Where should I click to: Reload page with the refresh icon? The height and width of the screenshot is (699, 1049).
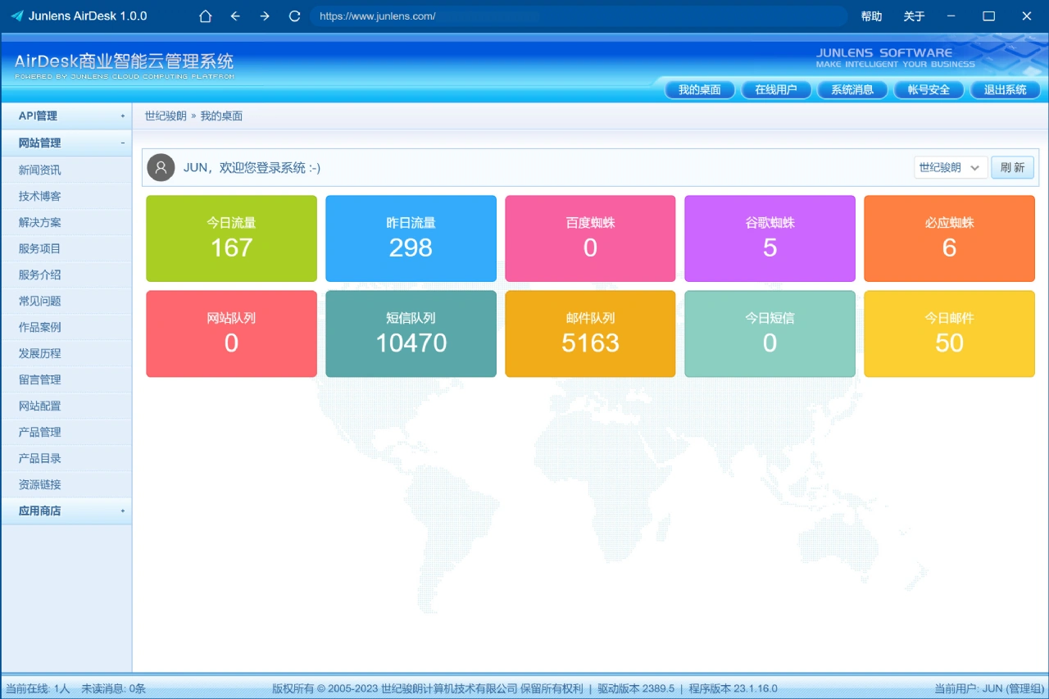[294, 16]
